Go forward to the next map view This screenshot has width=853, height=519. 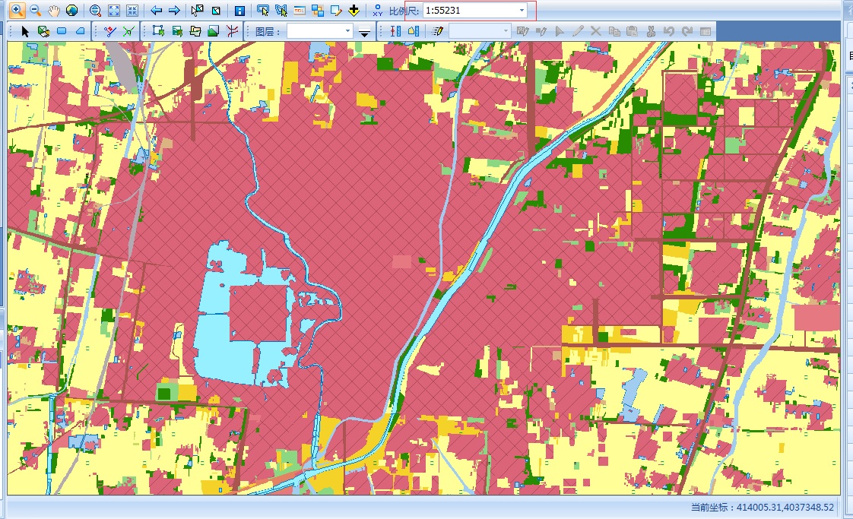click(x=174, y=10)
